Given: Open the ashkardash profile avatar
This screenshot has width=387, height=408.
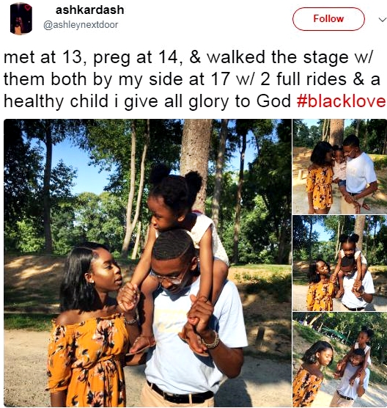Looking at the screenshot, I should (21, 18).
